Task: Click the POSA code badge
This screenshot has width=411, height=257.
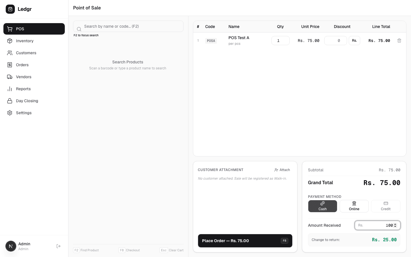Action: pos(211,41)
